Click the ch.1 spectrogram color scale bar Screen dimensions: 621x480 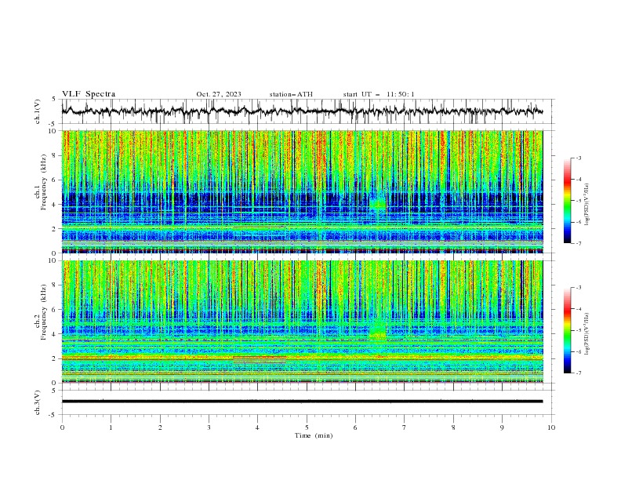coord(568,201)
